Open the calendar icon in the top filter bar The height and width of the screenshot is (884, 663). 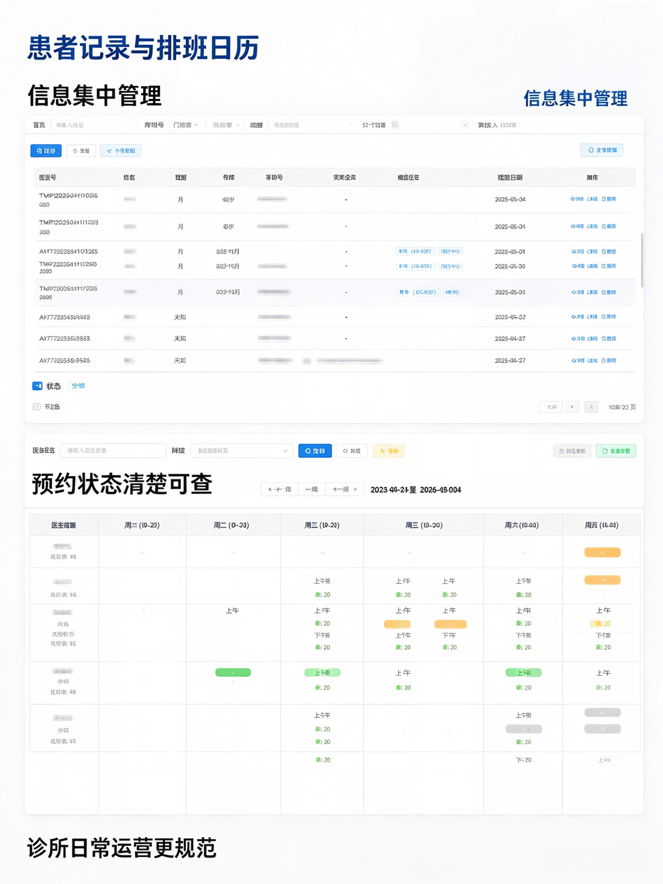point(395,125)
